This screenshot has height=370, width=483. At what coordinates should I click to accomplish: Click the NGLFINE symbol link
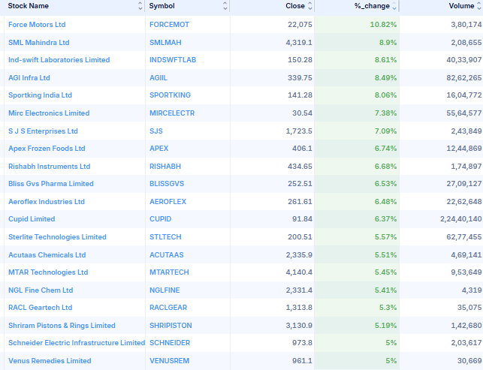coord(165,290)
